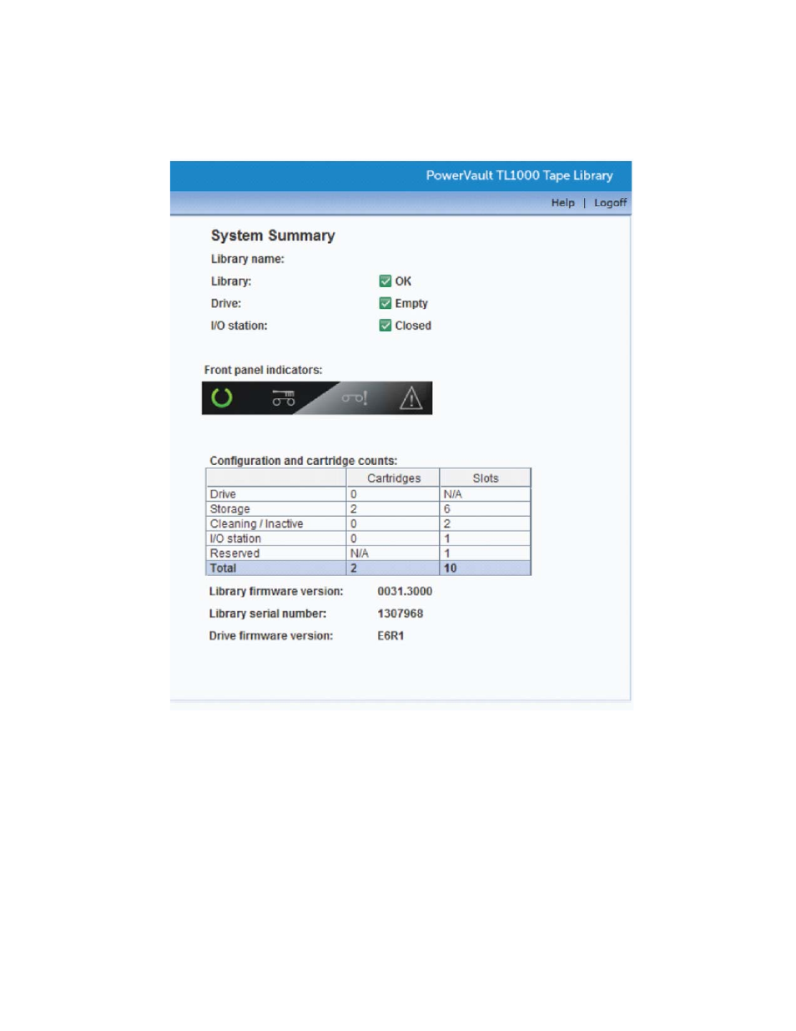Viewport: 796px width, 1031px height.
Task: Click the Front panel indicators label
Action: (x=264, y=370)
